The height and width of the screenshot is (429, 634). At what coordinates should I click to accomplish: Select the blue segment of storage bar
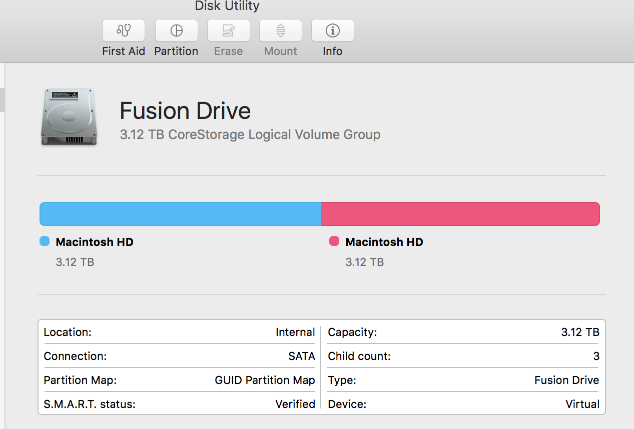pos(180,214)
